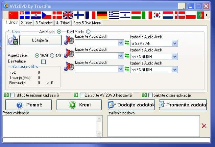
Task: Set aspect ratio to 4/3
Action: point(52,55)
